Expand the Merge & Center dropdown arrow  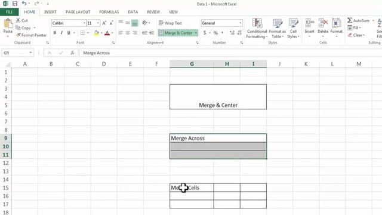[196, 33]
